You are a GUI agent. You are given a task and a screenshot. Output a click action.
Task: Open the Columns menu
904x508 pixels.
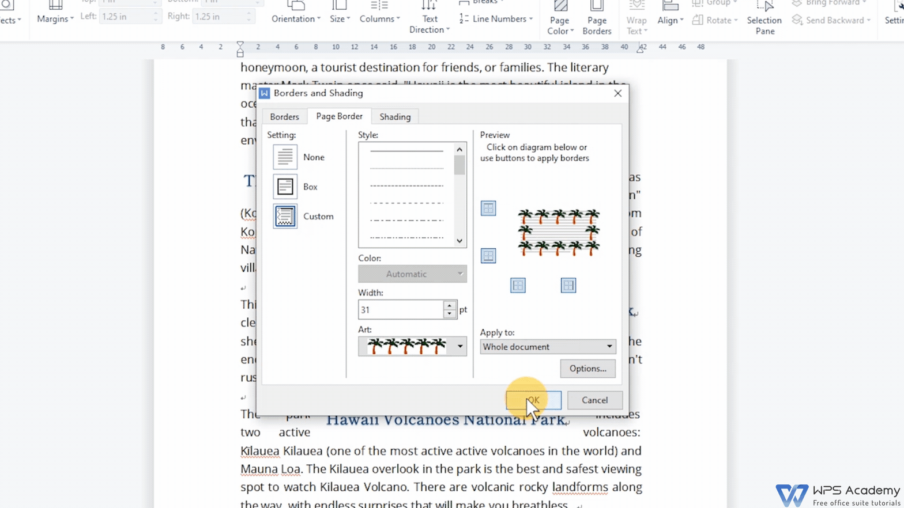coord(379,13)
